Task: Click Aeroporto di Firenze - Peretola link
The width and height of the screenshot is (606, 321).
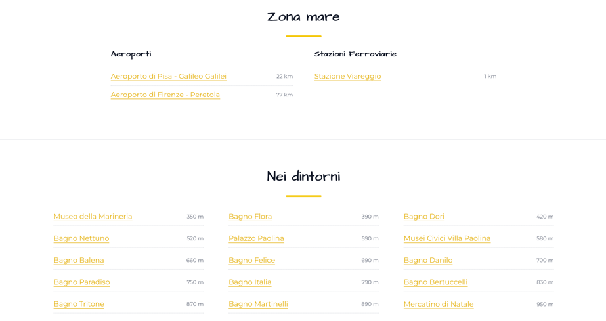Action: point(165,95)
